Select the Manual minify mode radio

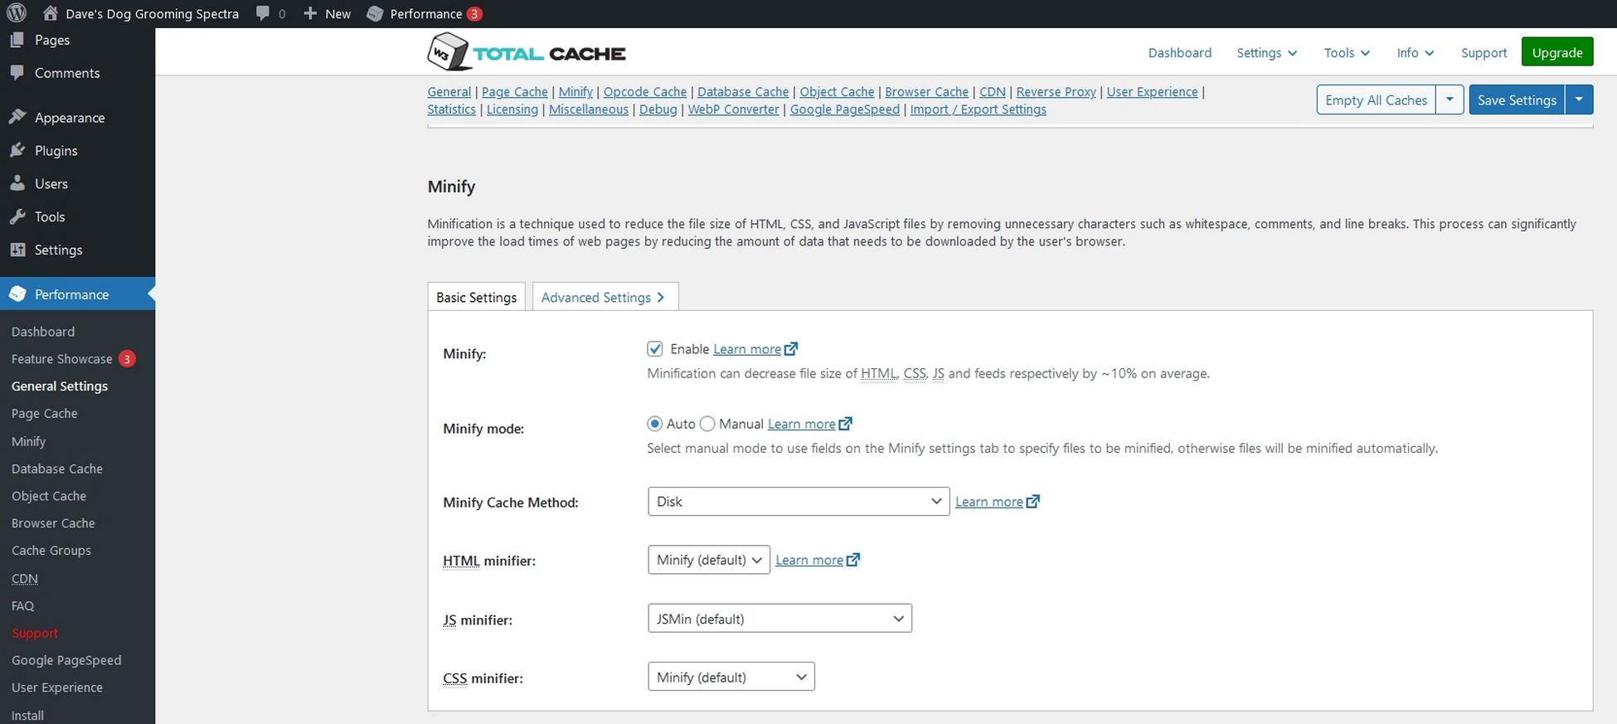(x=707, y=424)
